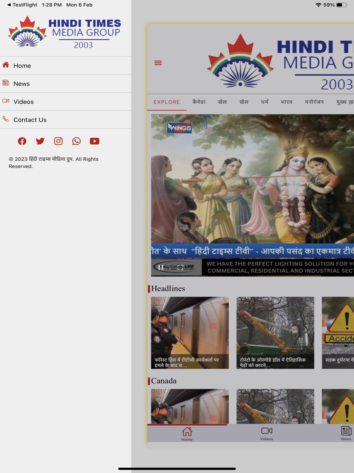354x473 pixels.
Task: Open the Instagram profile icon
Action: tap(58, 141)
